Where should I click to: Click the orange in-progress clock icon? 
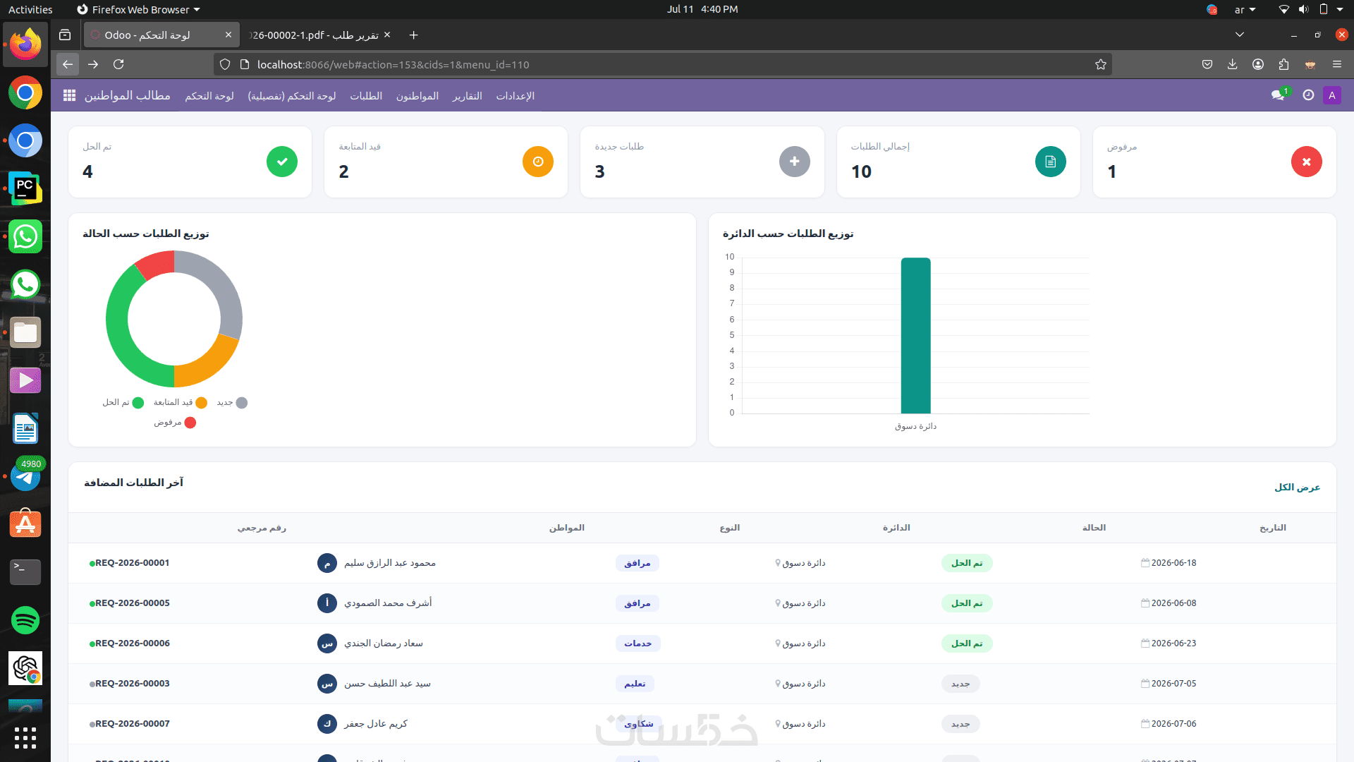click(x=538, y=162)
